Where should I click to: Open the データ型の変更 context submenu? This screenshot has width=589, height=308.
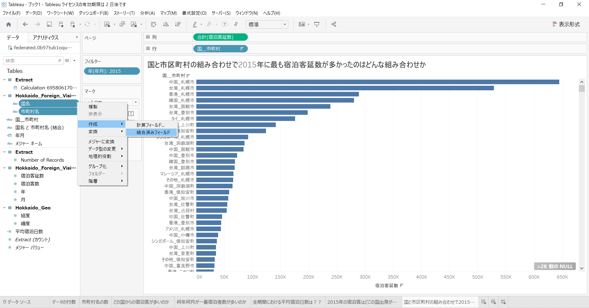coord(102,149)
